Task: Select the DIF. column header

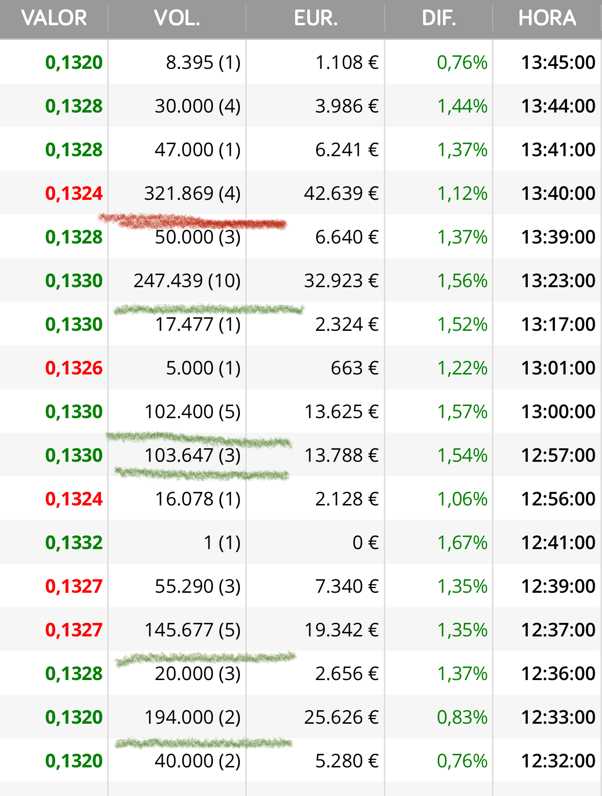Action: click(x=439, y=18)
